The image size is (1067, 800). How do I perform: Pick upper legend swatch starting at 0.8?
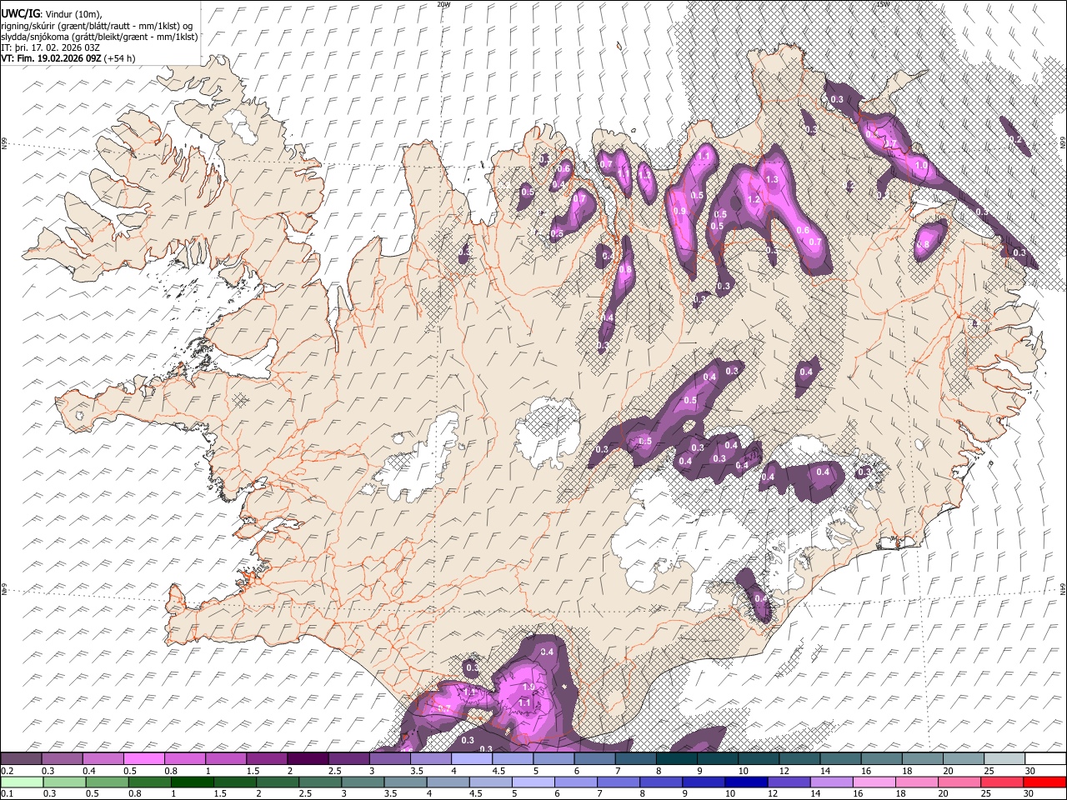pos(184,759)
